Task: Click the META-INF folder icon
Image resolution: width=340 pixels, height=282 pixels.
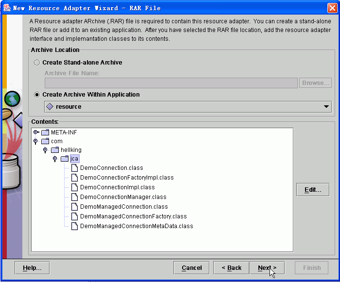Action: tap(45, 132)
